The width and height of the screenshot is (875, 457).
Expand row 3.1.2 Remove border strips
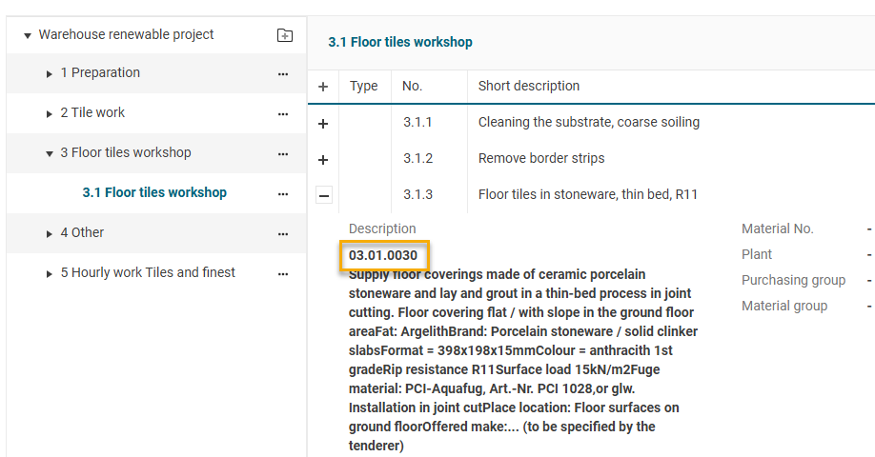point(323,159)
